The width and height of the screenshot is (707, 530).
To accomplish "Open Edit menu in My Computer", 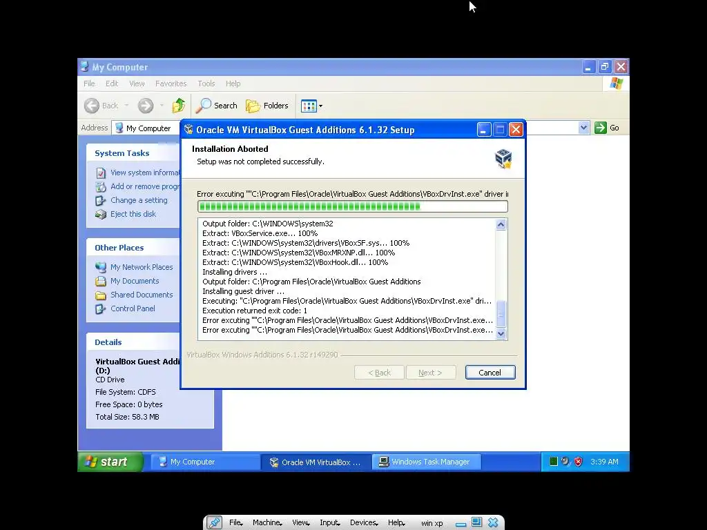I will click(x=112, y=84).
